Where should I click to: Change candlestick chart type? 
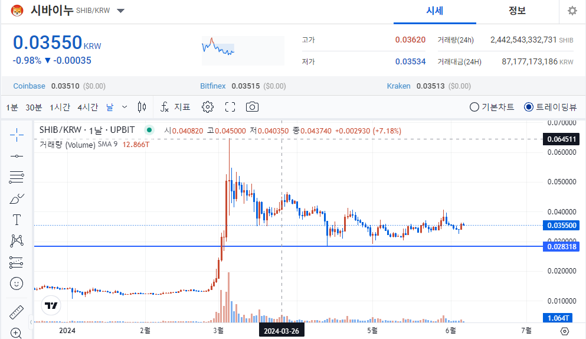142,107
